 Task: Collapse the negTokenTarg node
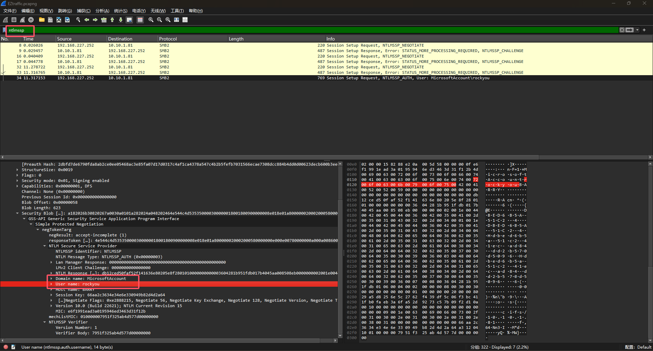click(x=38, y=230)
